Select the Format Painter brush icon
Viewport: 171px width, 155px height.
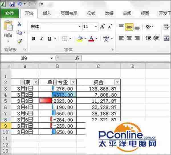tap(19, 41)
